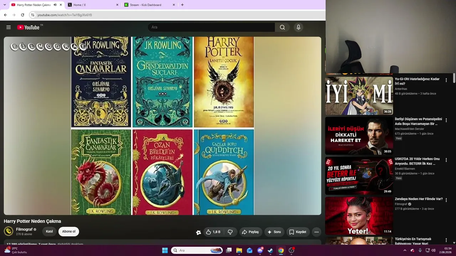This screenshot has height=256, width=456.
Task: Switch to the Home / X tab
Action: pos(93,5)
